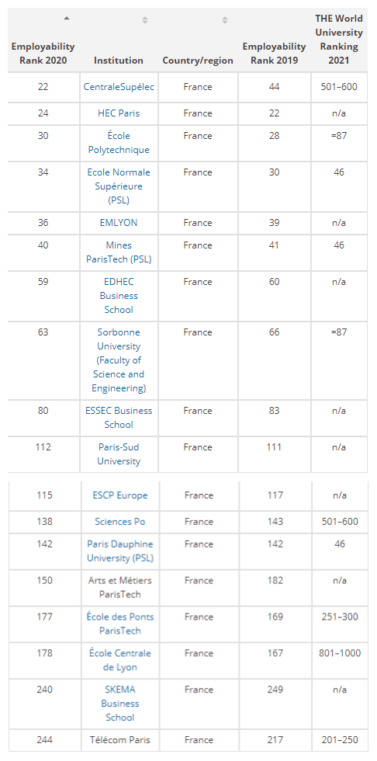Click École Centrale de Lyon link
The width and height of the screenshot is (377, 761).
pyautogui.click(x=120, y=661)
